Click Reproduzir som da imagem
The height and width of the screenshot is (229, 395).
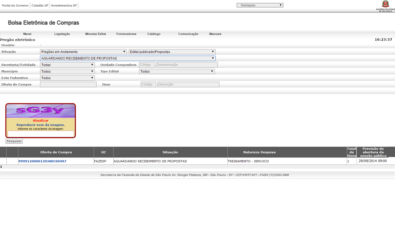pos(41,125)
